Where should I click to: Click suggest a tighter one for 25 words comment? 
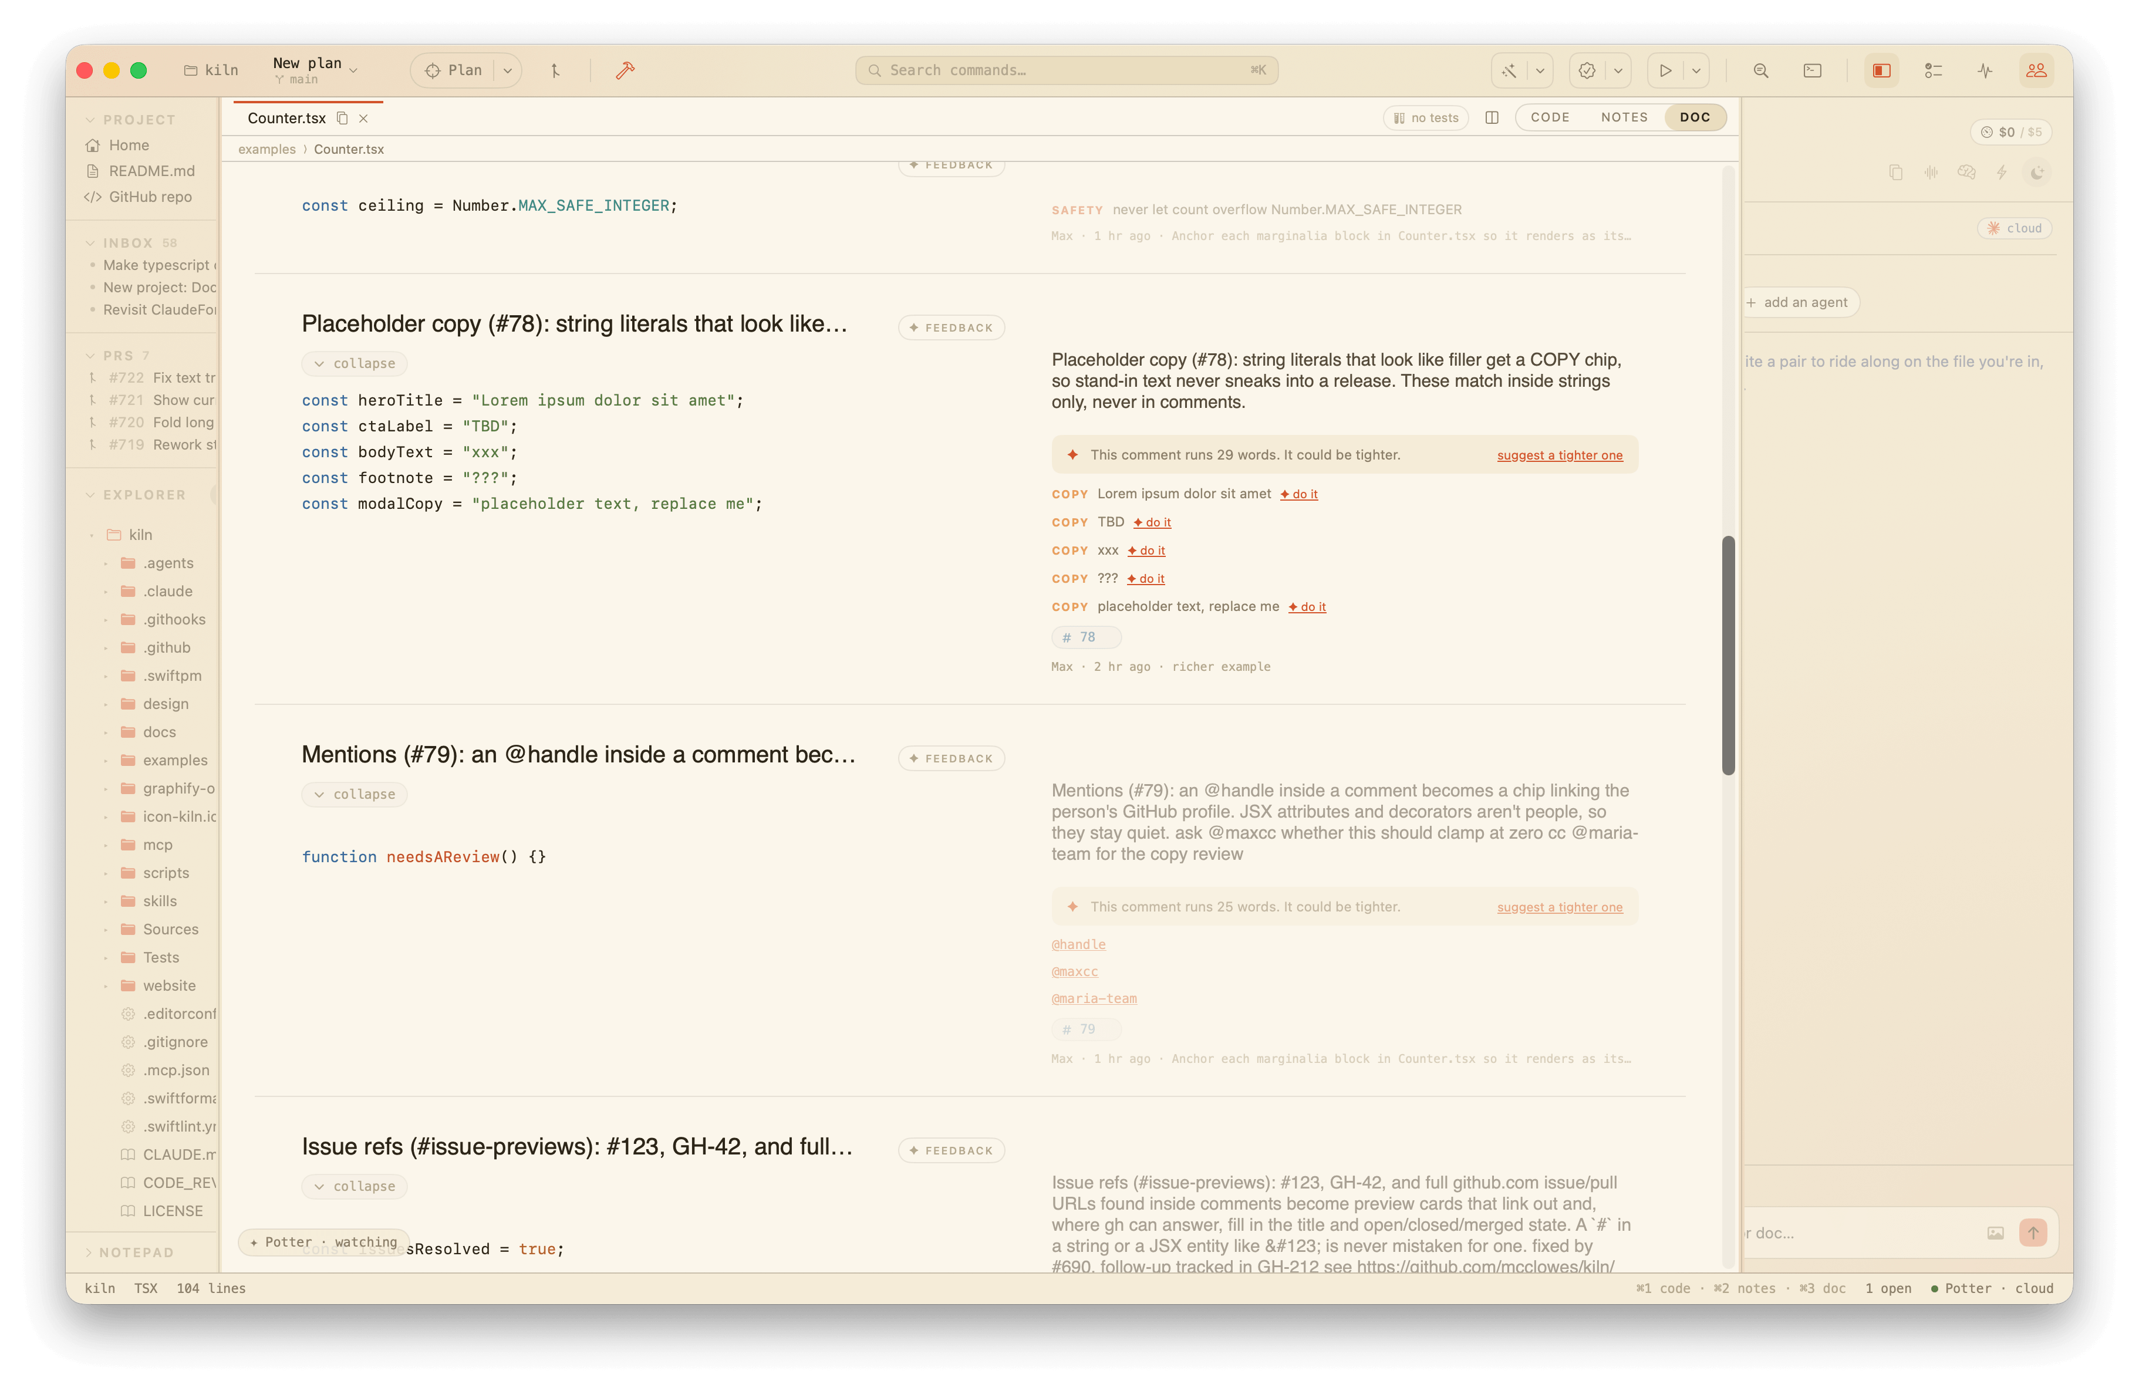(x=1559, y=907)
